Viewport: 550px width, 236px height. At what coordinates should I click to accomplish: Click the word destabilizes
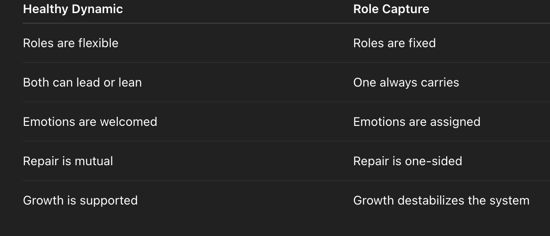click(x=432, y=200)
